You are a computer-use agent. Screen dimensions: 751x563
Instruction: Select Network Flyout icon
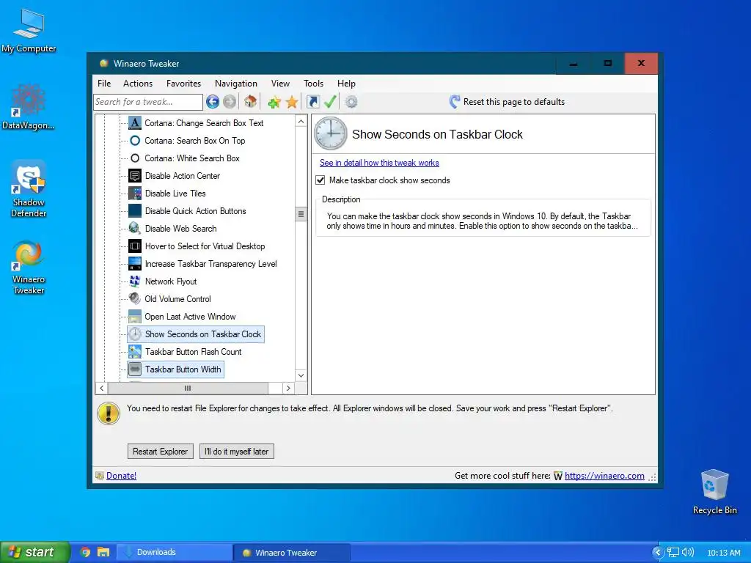tap(135, 281)
